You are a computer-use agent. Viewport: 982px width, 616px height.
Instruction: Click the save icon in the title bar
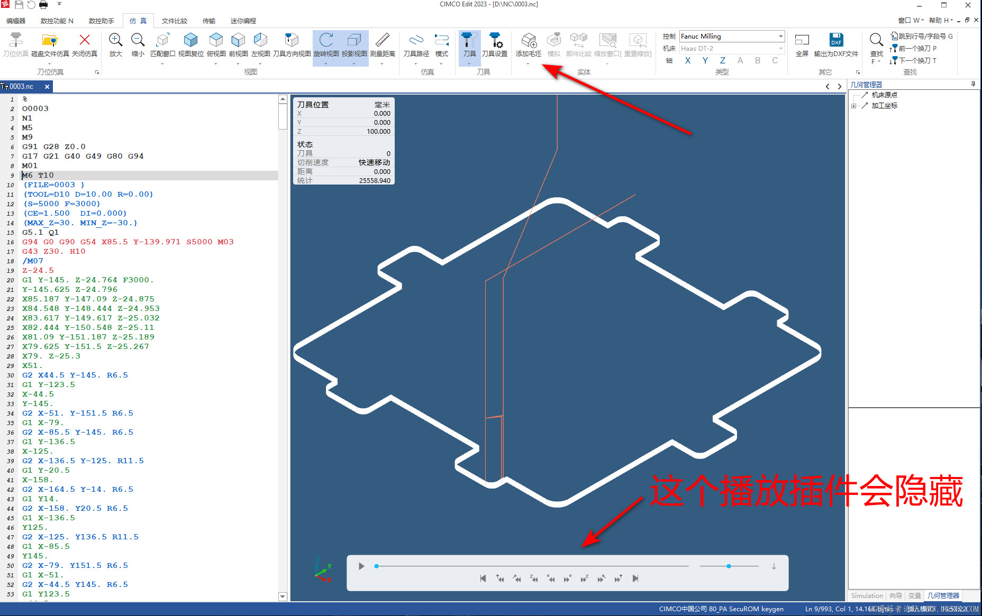pyautogui.click(x=19, y=5)
